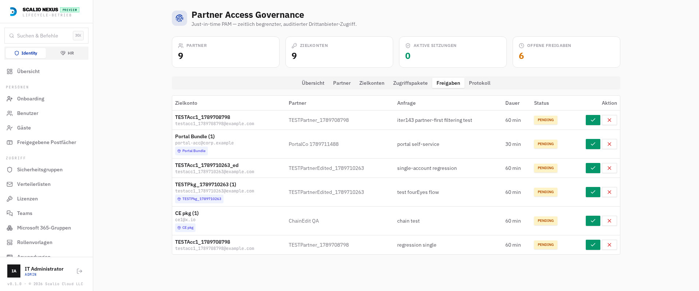Open Übersicht in the sidebar
The height and width of the screenshot is (291, 699).
(46, 71)
